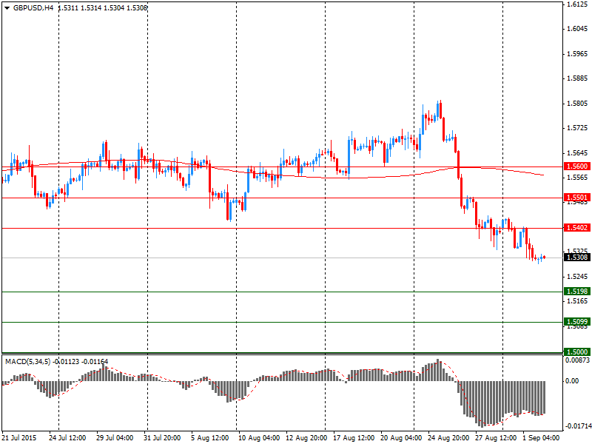This screenshot has height=444, width=592.
Task: Click the 1.5965 price scale value
Action: 577,54
